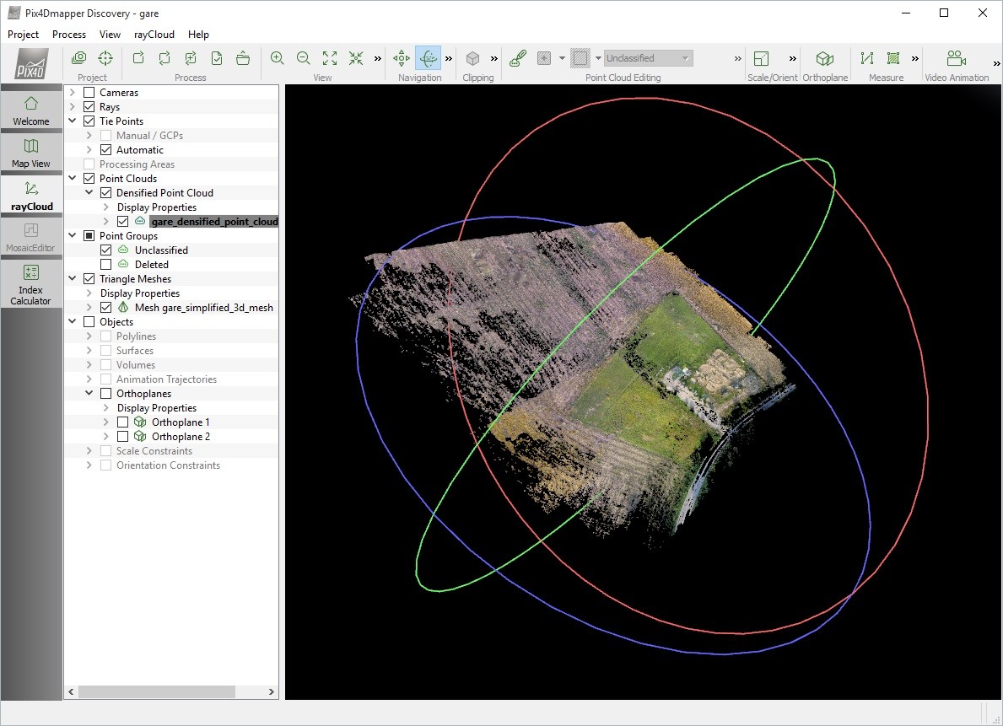Switch to Map View

point(31,152)
